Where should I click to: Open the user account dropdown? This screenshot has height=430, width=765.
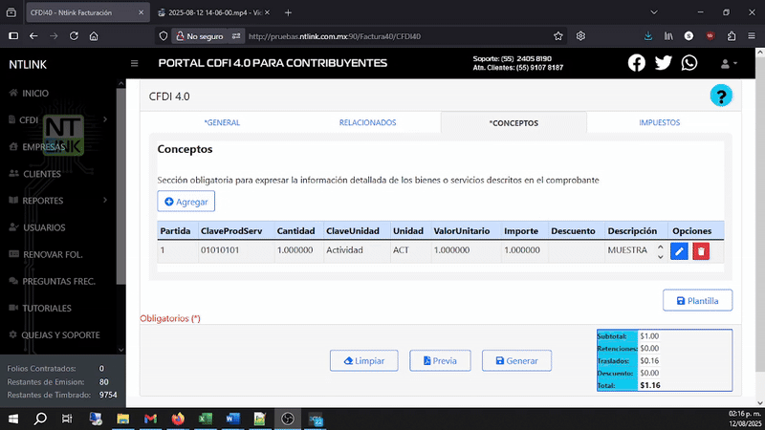click(729, 63)
